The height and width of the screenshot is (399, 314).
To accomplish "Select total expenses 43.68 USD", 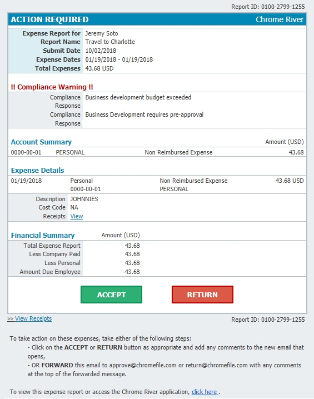I will pos(99,68).
